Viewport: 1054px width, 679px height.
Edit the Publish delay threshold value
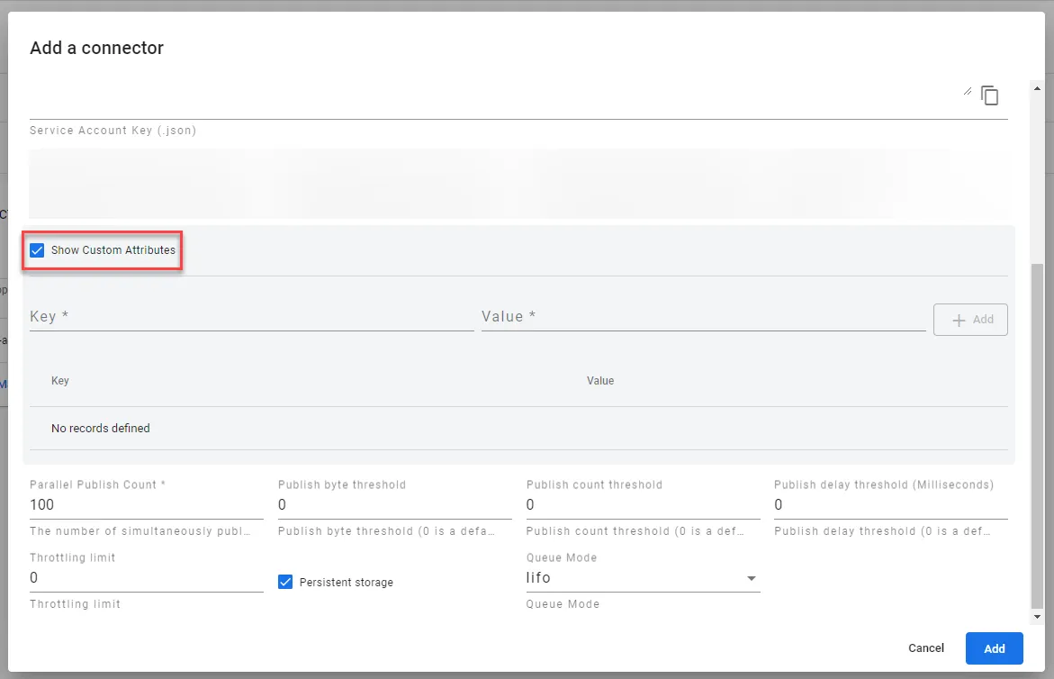point(891,505)
